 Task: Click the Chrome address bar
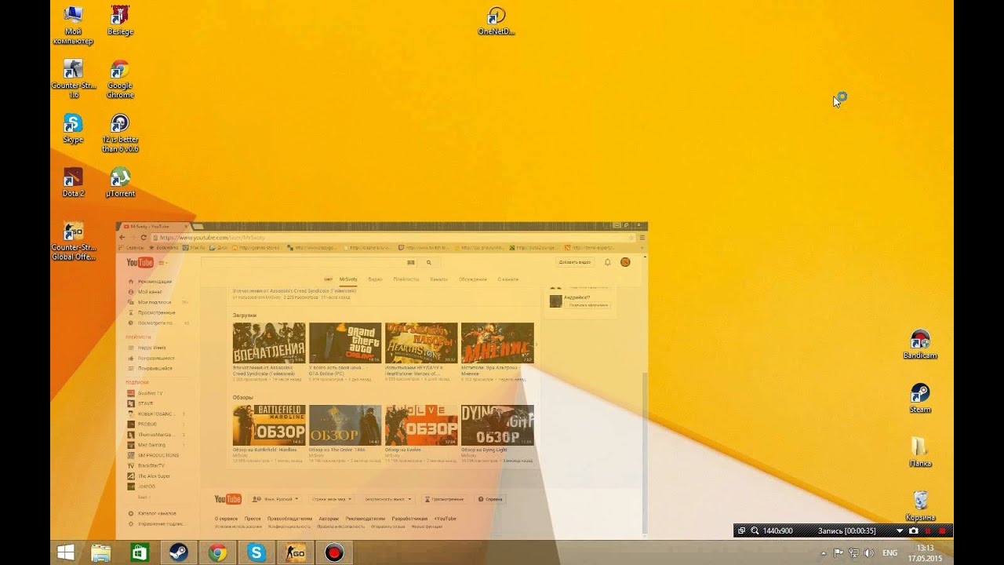coord(394,237)
